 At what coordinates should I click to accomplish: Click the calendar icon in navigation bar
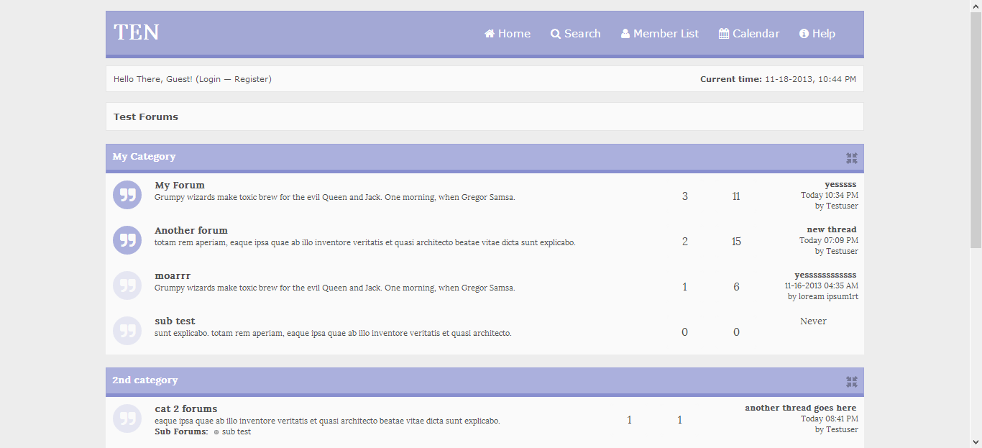[724, 34]
